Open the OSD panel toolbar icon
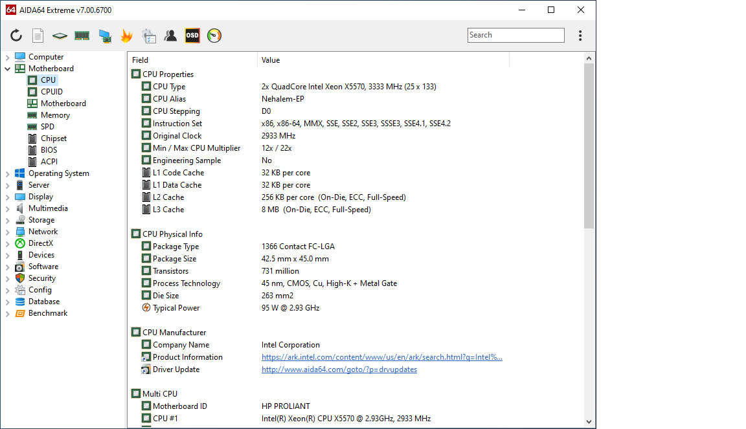Screen dimensions: 746x429 tap(192, 35)
